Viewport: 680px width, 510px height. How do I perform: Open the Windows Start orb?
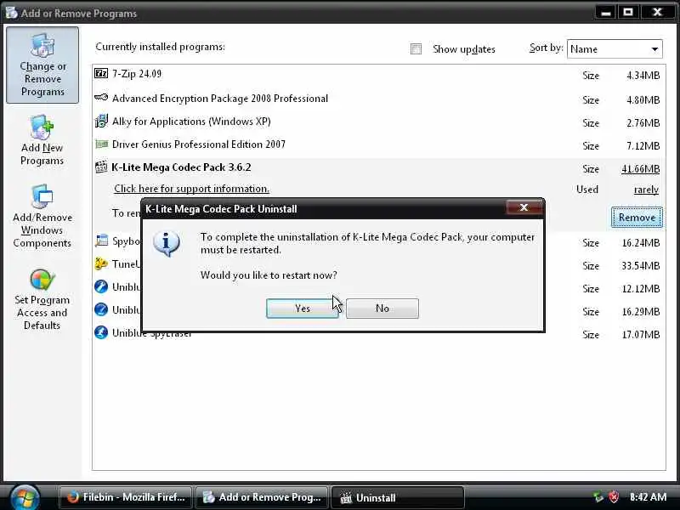click(x=25, y=497)
